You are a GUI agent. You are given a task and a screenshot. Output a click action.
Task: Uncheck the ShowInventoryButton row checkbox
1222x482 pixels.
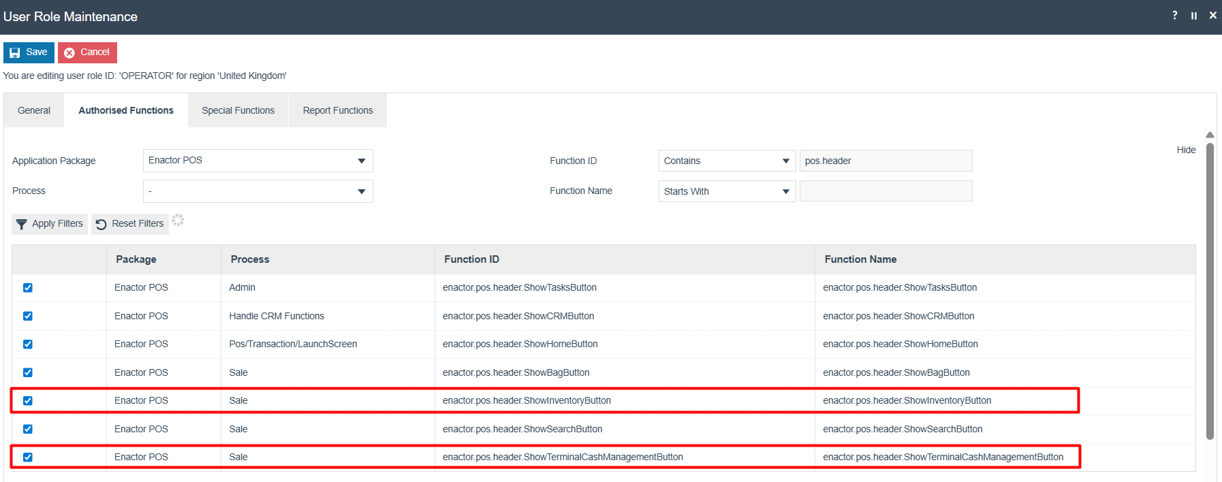[28, 401]
